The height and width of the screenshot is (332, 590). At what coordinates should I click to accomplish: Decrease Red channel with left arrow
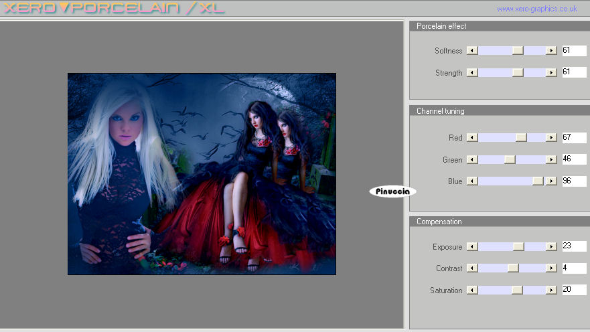(x=472, y=138)
